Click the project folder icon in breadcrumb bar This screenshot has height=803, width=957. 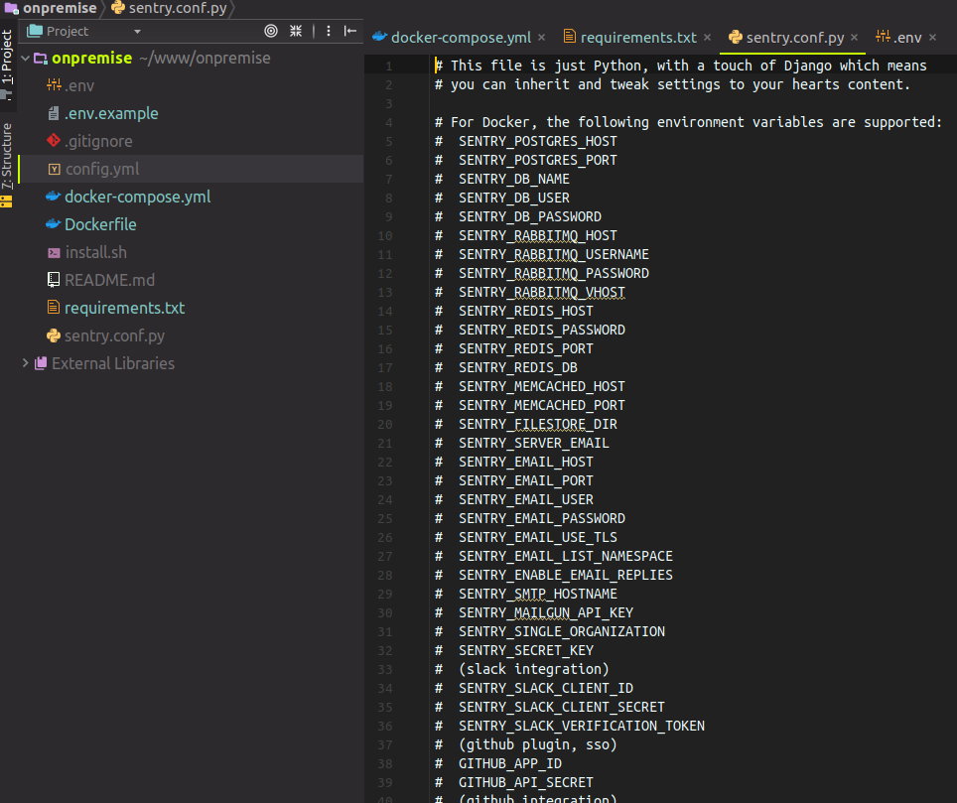pos(12,9)
